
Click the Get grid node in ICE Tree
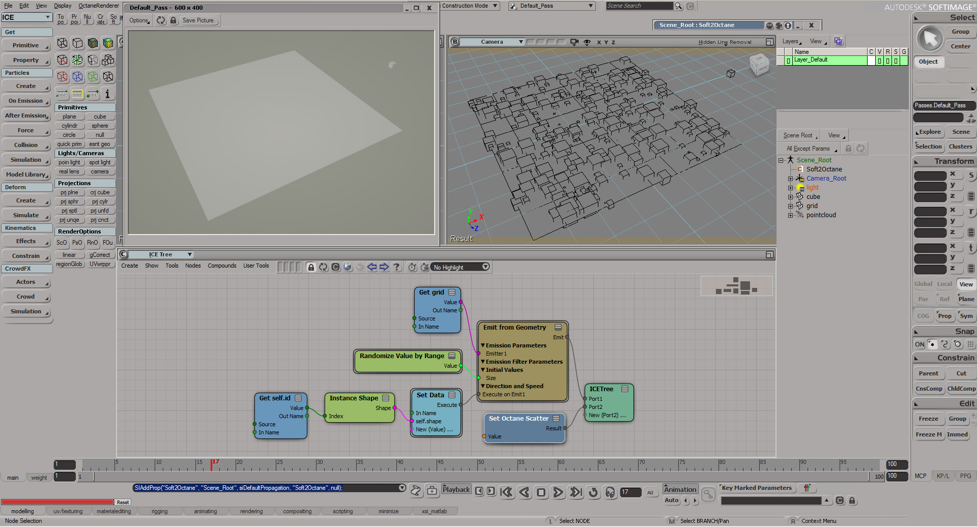point(438,310)
